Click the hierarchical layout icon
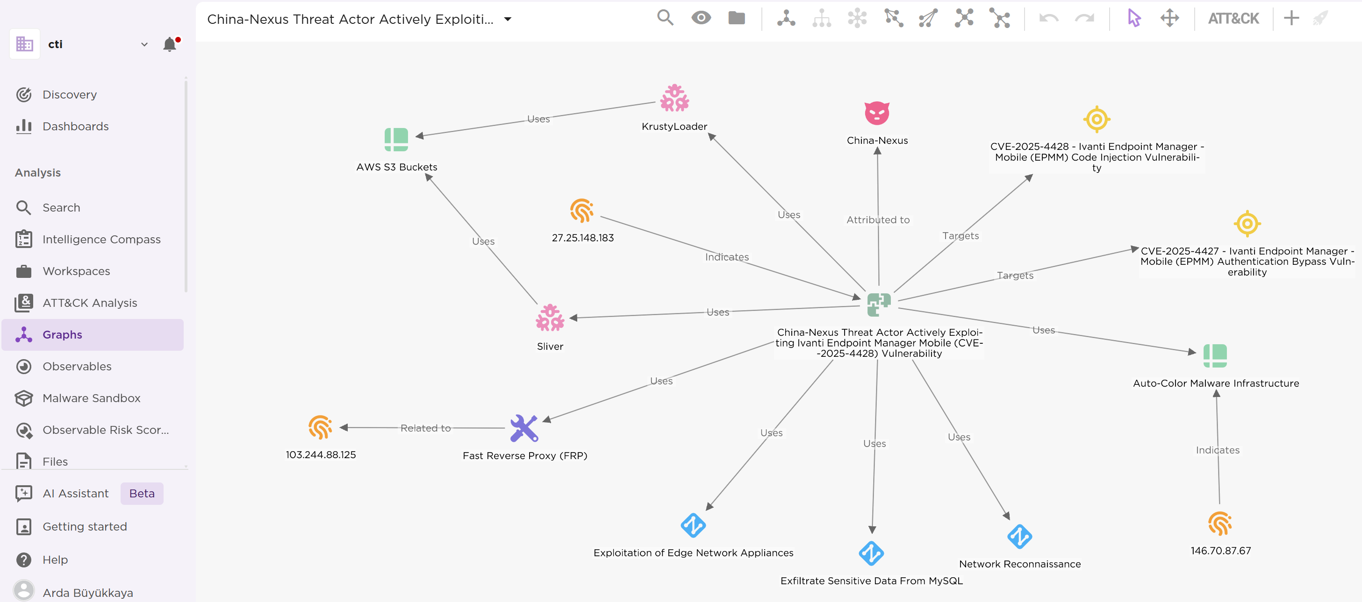 click(821, 18)
